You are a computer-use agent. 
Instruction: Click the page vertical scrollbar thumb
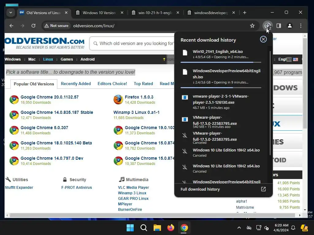point(305,83)
